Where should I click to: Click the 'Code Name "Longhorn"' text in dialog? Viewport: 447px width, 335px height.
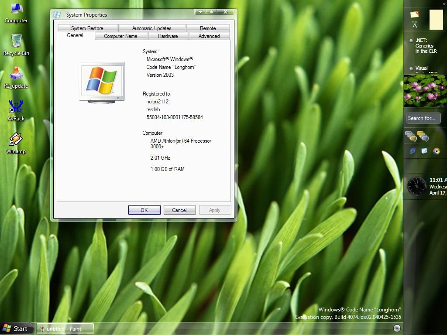(171, 67)
